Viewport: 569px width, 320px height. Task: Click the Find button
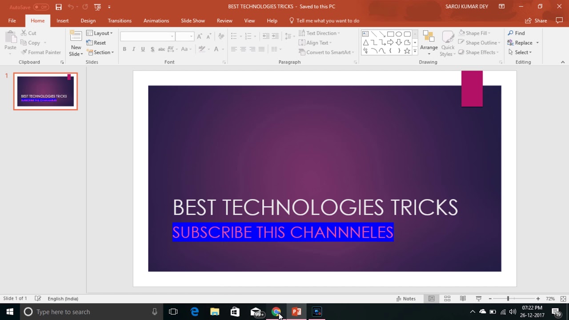(x=516, y=33)
